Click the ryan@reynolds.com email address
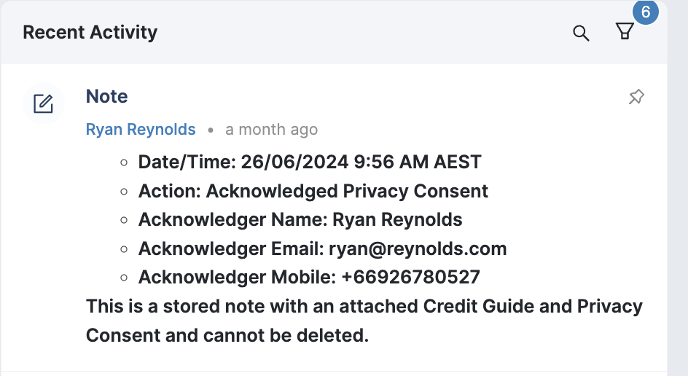Image resolution: width=688 pixels, height=376 pixels. [418, 248]
